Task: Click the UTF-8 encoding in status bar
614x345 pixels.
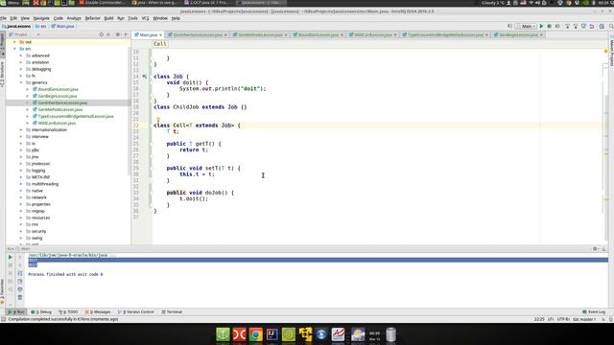Action: 563,319
